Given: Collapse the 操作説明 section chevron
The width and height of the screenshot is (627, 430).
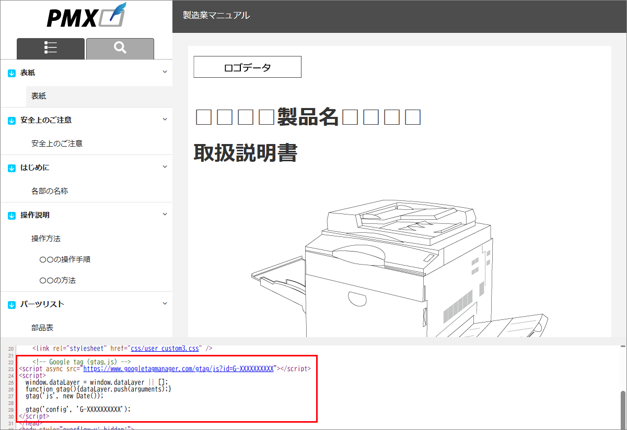Looking at the screenshot, I should click(165, 214).
